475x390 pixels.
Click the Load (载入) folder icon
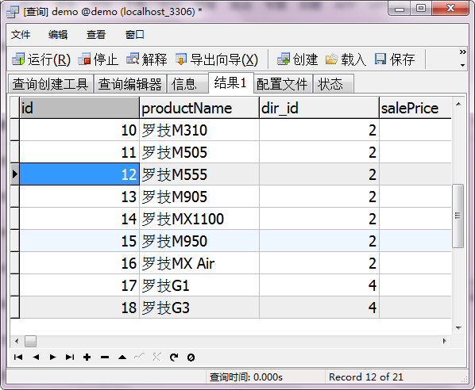pos(332,59)
